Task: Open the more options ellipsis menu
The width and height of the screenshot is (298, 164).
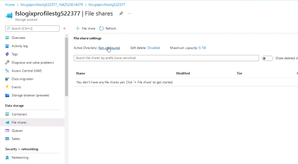Action: click(x=129, y=14)
